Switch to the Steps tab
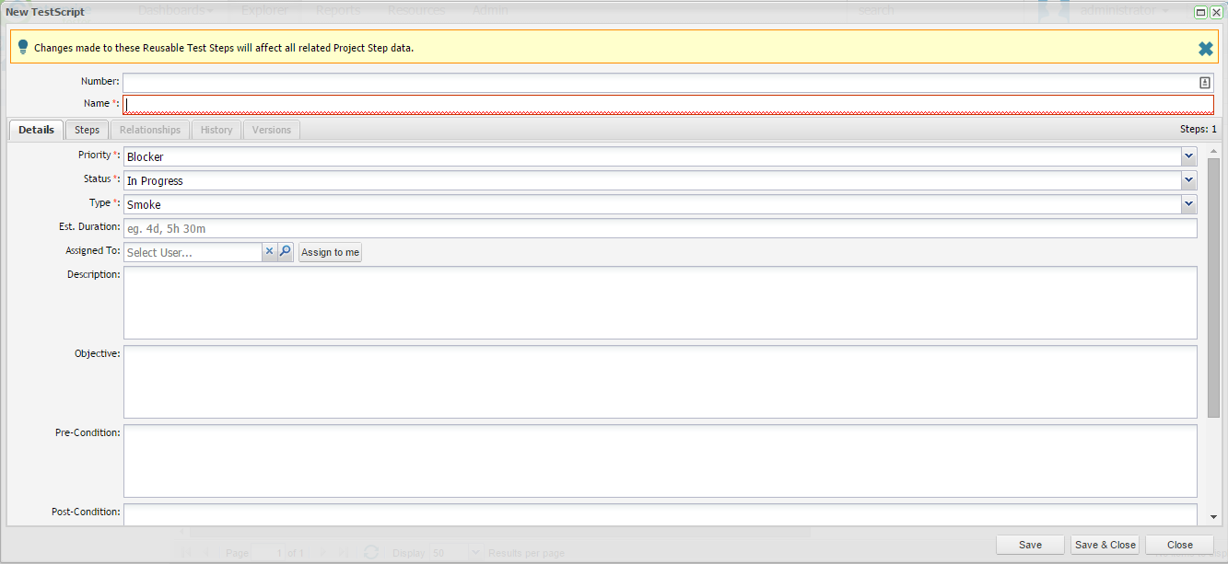The image size is (1228, 564). [88, 130]
